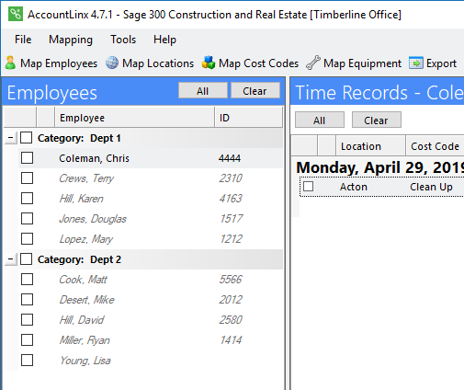Check the Acton Clean Up time record
Image resolution: width=464 pixels, height=390 pixels.
(x=308, y=187)
